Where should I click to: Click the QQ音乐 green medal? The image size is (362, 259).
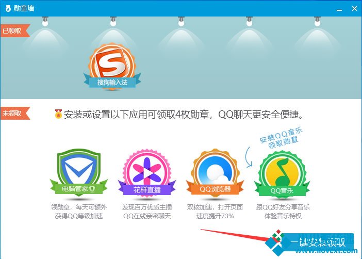(x=282, y=174)
